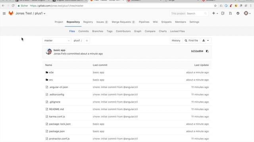Image resolution: width=254 pixels, height=142 pixels.
Task: Reload the page in browser
Action: [13, 6]
